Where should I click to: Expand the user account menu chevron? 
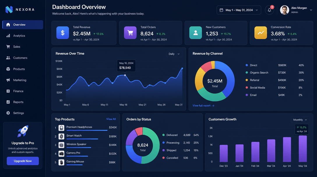[311, 10]
